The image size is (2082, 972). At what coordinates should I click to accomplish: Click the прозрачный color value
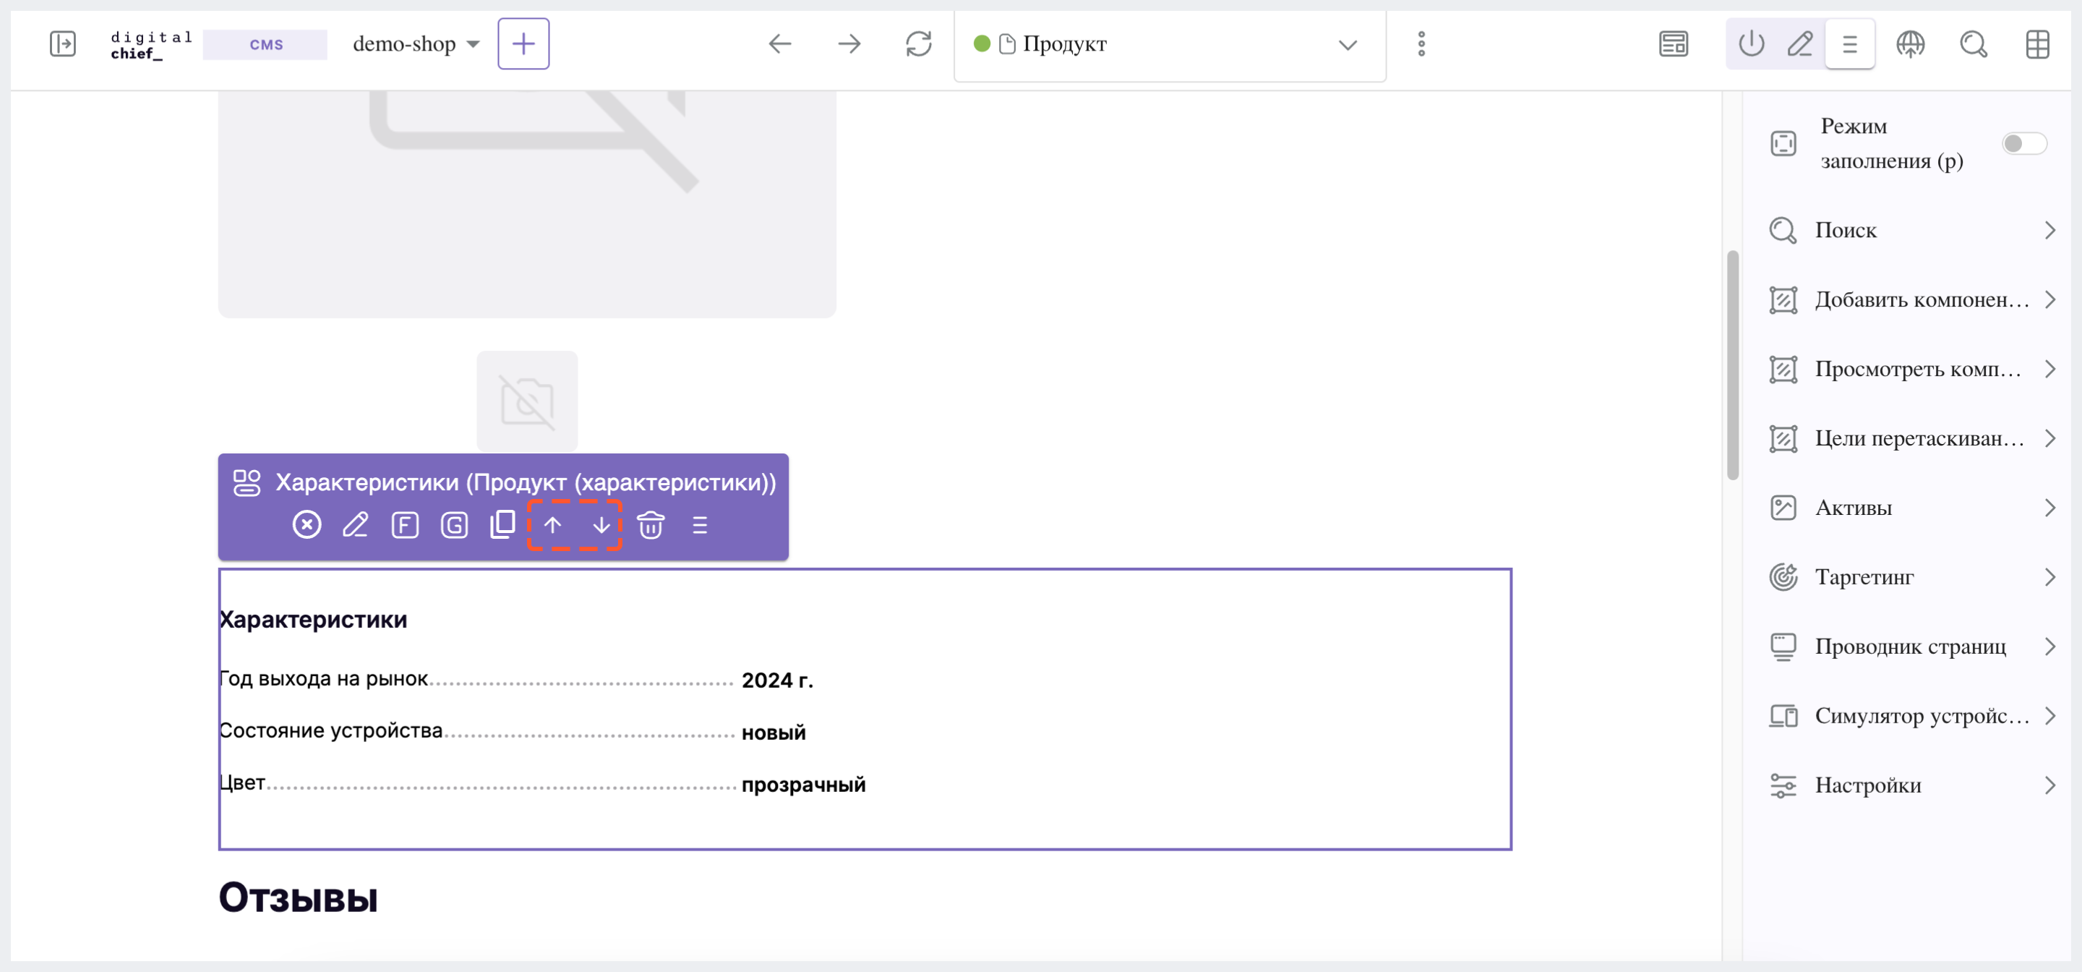point(803,785)
